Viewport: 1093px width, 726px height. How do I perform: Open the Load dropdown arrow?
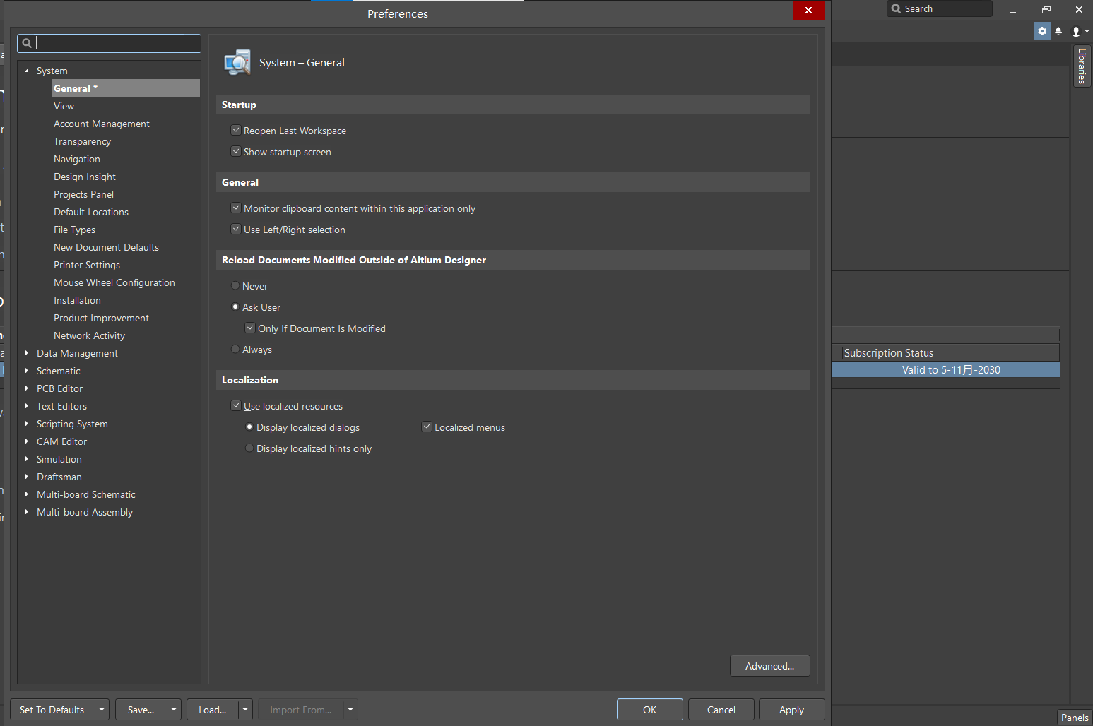[x=245, y=709]
